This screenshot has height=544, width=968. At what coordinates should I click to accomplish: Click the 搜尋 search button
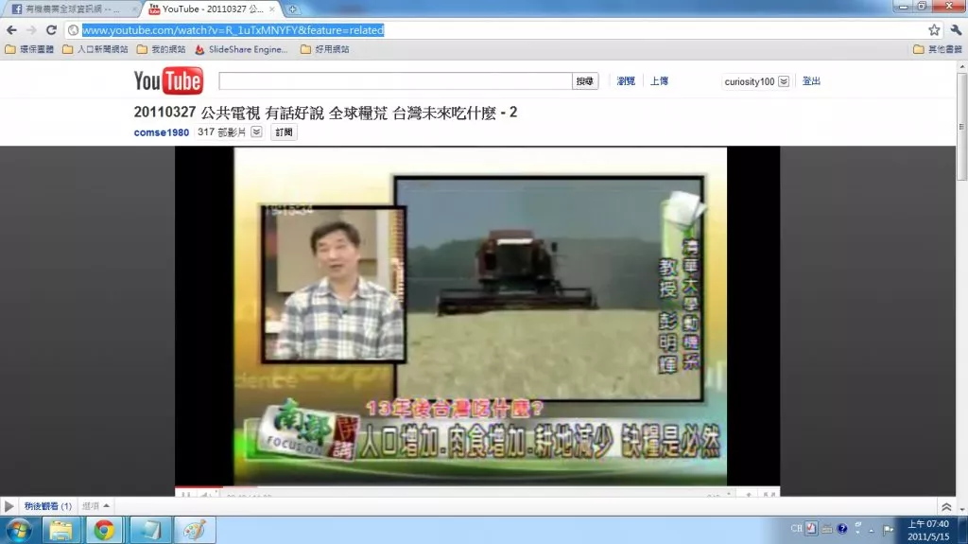coord(584,81)
